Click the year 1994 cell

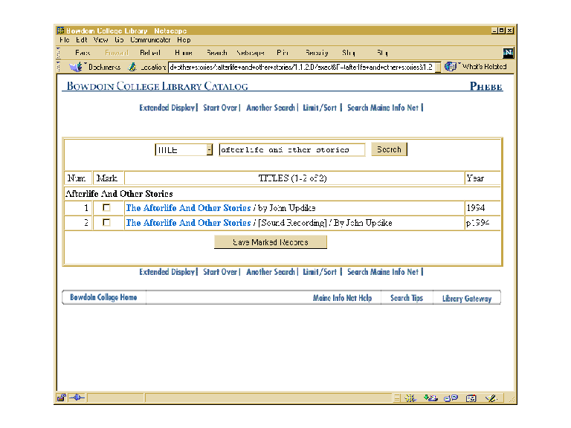(x=482, y=208)
